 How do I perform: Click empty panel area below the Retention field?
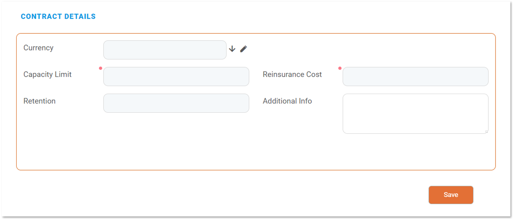click(176, 143)
